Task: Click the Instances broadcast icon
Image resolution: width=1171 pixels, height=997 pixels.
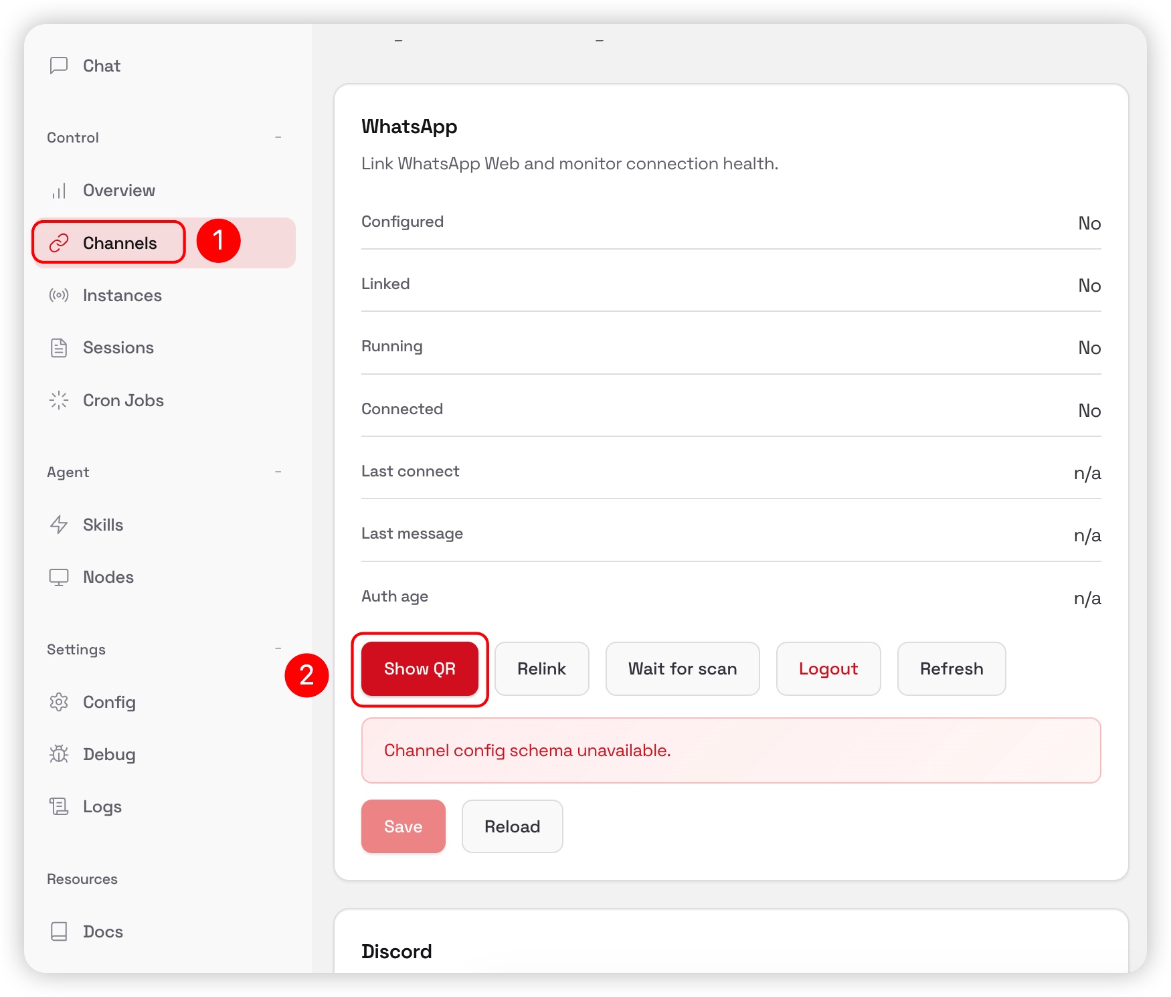Action: pos(59,295)
